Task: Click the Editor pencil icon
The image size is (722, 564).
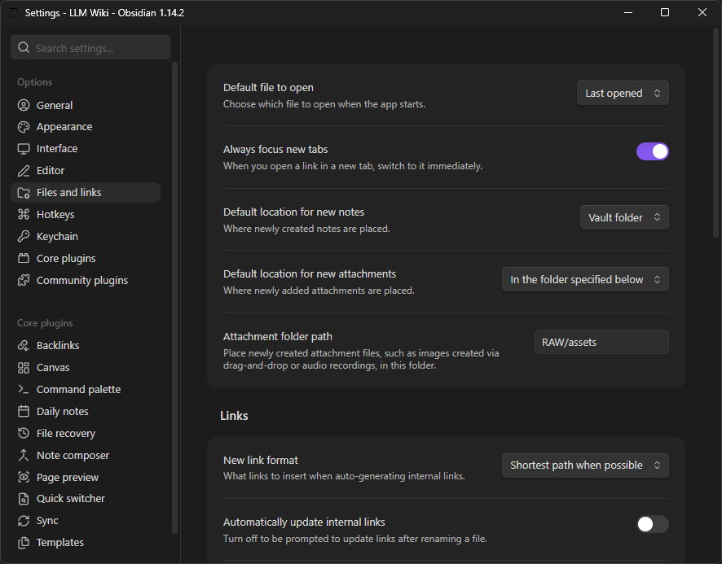Action: (24, 171)
